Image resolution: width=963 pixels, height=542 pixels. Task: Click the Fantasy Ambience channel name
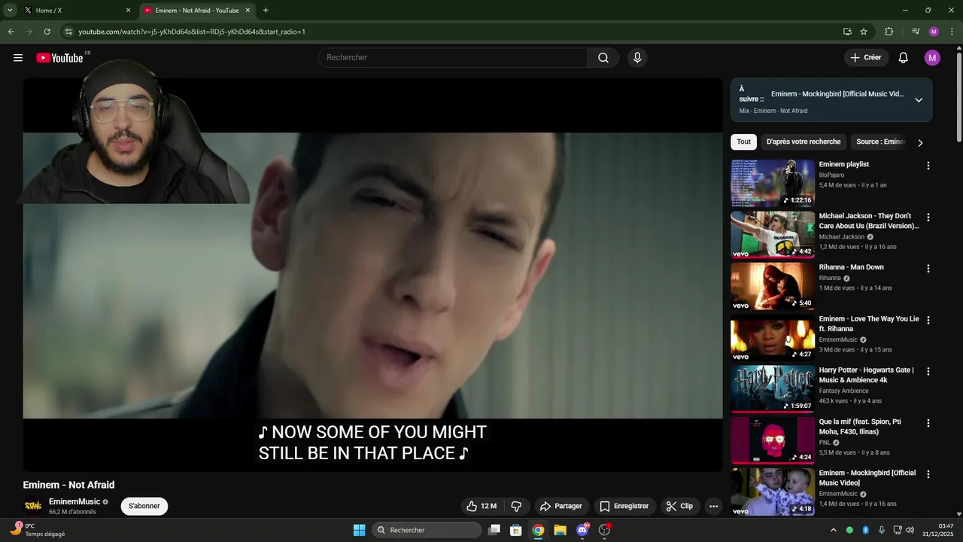coord(844,391)
